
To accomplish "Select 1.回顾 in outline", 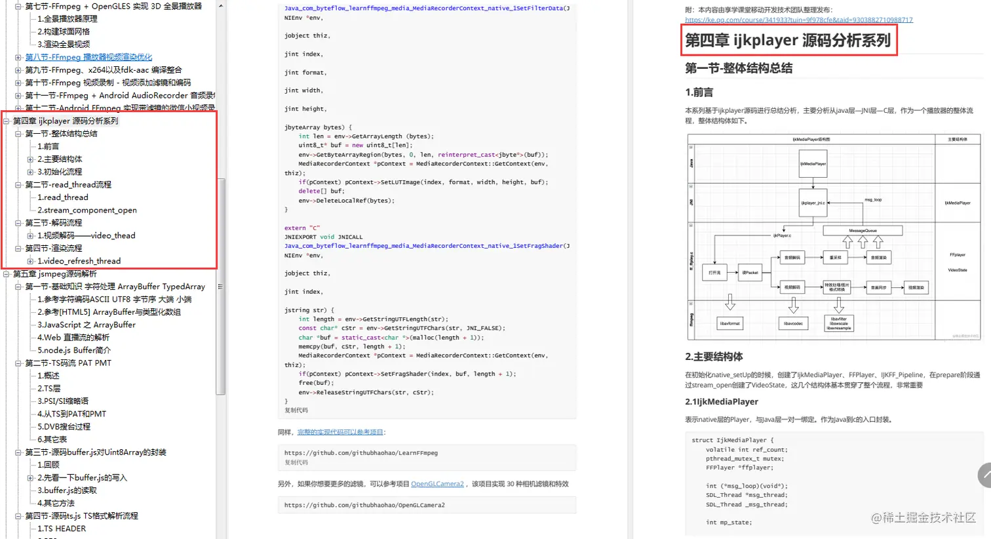I will click(49, 465).
